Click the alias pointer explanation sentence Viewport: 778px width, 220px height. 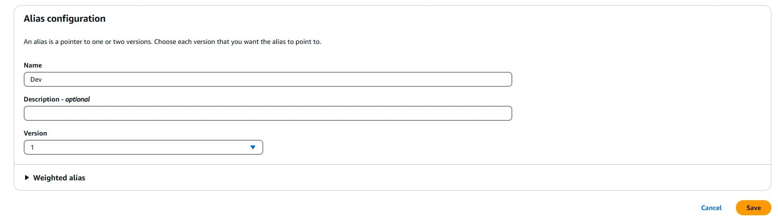(x=172, y=42)
